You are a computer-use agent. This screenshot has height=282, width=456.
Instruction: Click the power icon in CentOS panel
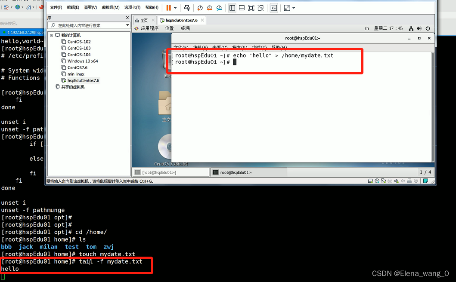428,28
